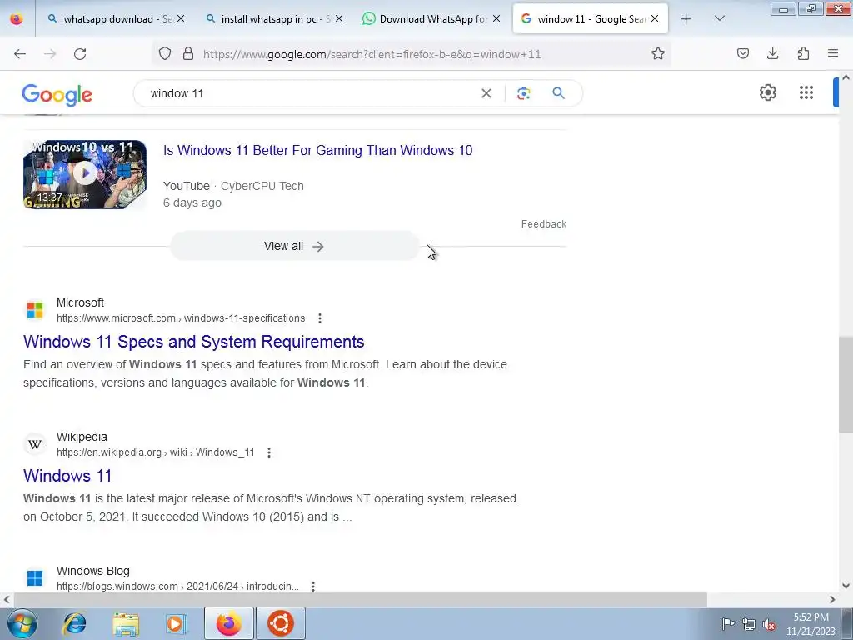The height and width of the screenshot is (640, 853).
Task: Click View all videos button
Action: pyautogui.click(x=294, y=246)
